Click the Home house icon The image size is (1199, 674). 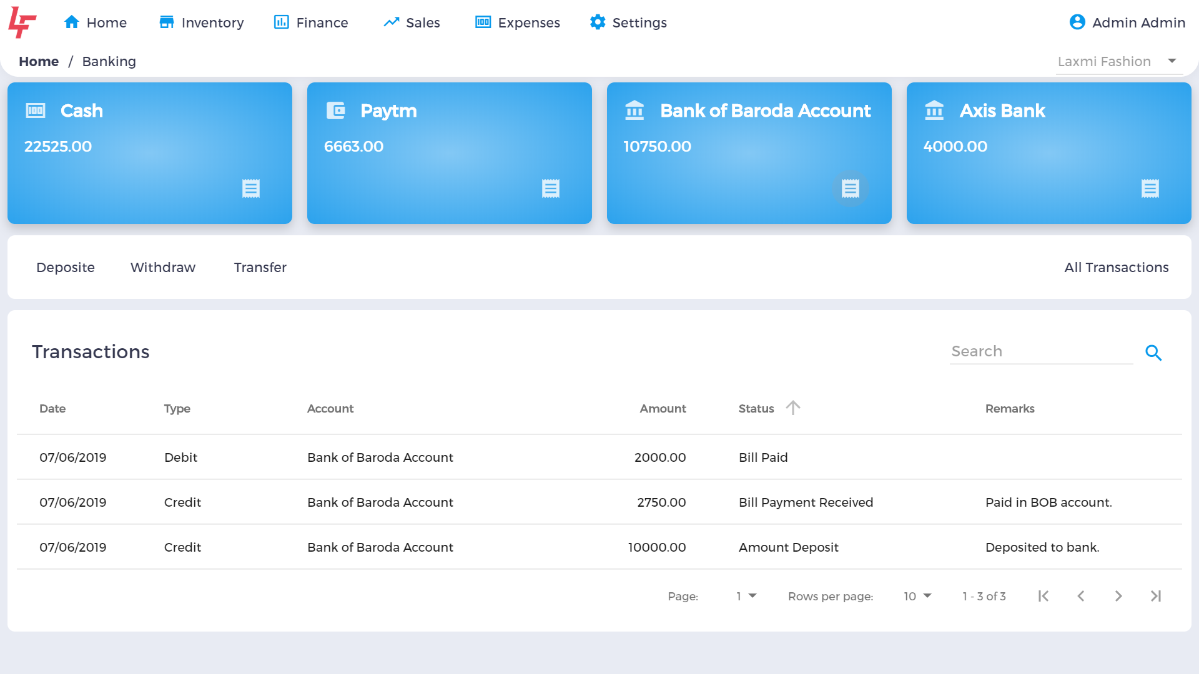click(72, 22)
